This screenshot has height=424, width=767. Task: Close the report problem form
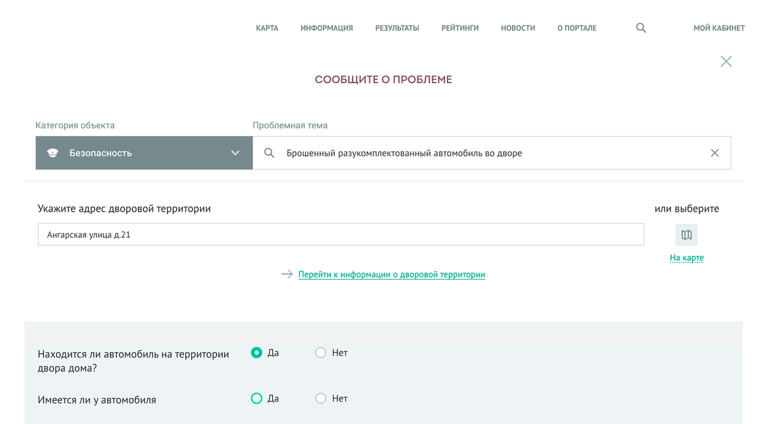726,61
